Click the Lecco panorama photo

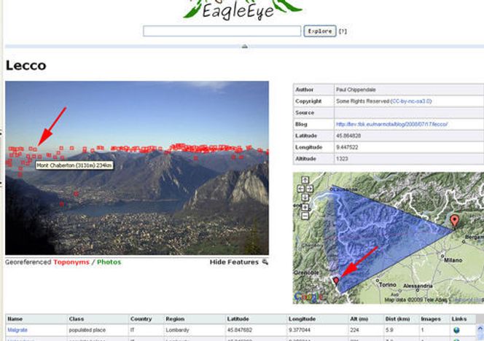click(x=137, y=168)
